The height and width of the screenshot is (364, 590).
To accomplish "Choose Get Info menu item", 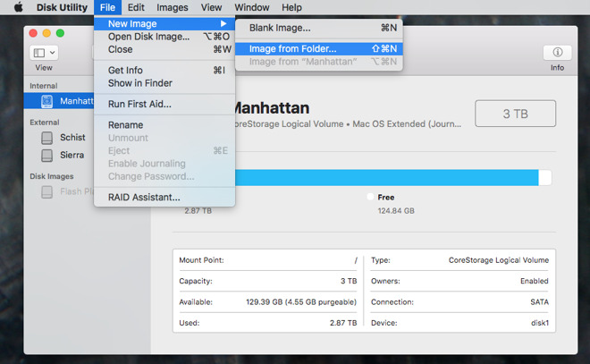I will point(164,70).
